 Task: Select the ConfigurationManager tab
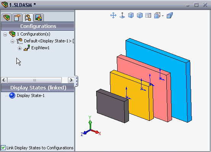(28, 17)
